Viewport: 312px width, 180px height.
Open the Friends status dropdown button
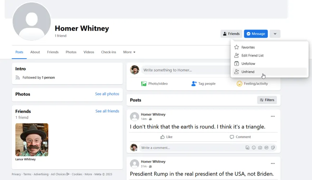231,34
